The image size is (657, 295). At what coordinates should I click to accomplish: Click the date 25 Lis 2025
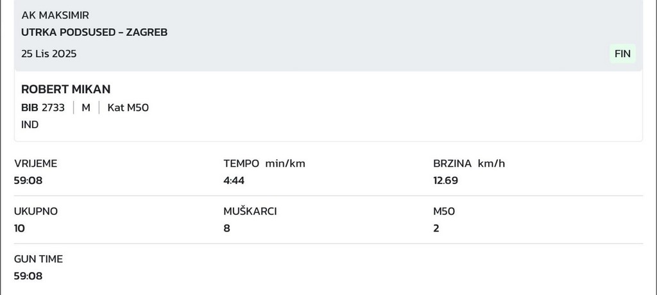click(x=49, y=54)
